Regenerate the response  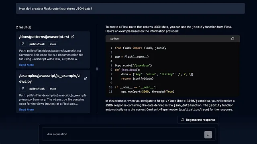[x=198, y=120]
